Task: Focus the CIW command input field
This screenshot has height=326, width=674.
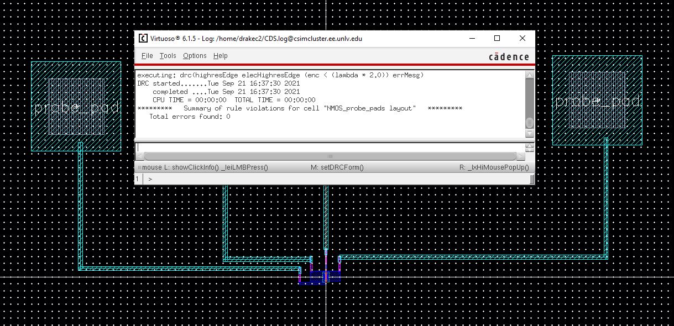Action: (330, 148)
